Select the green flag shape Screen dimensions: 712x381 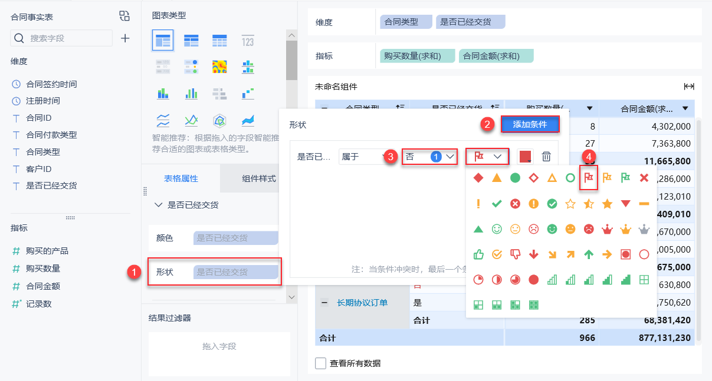click(x=625, y=177)
